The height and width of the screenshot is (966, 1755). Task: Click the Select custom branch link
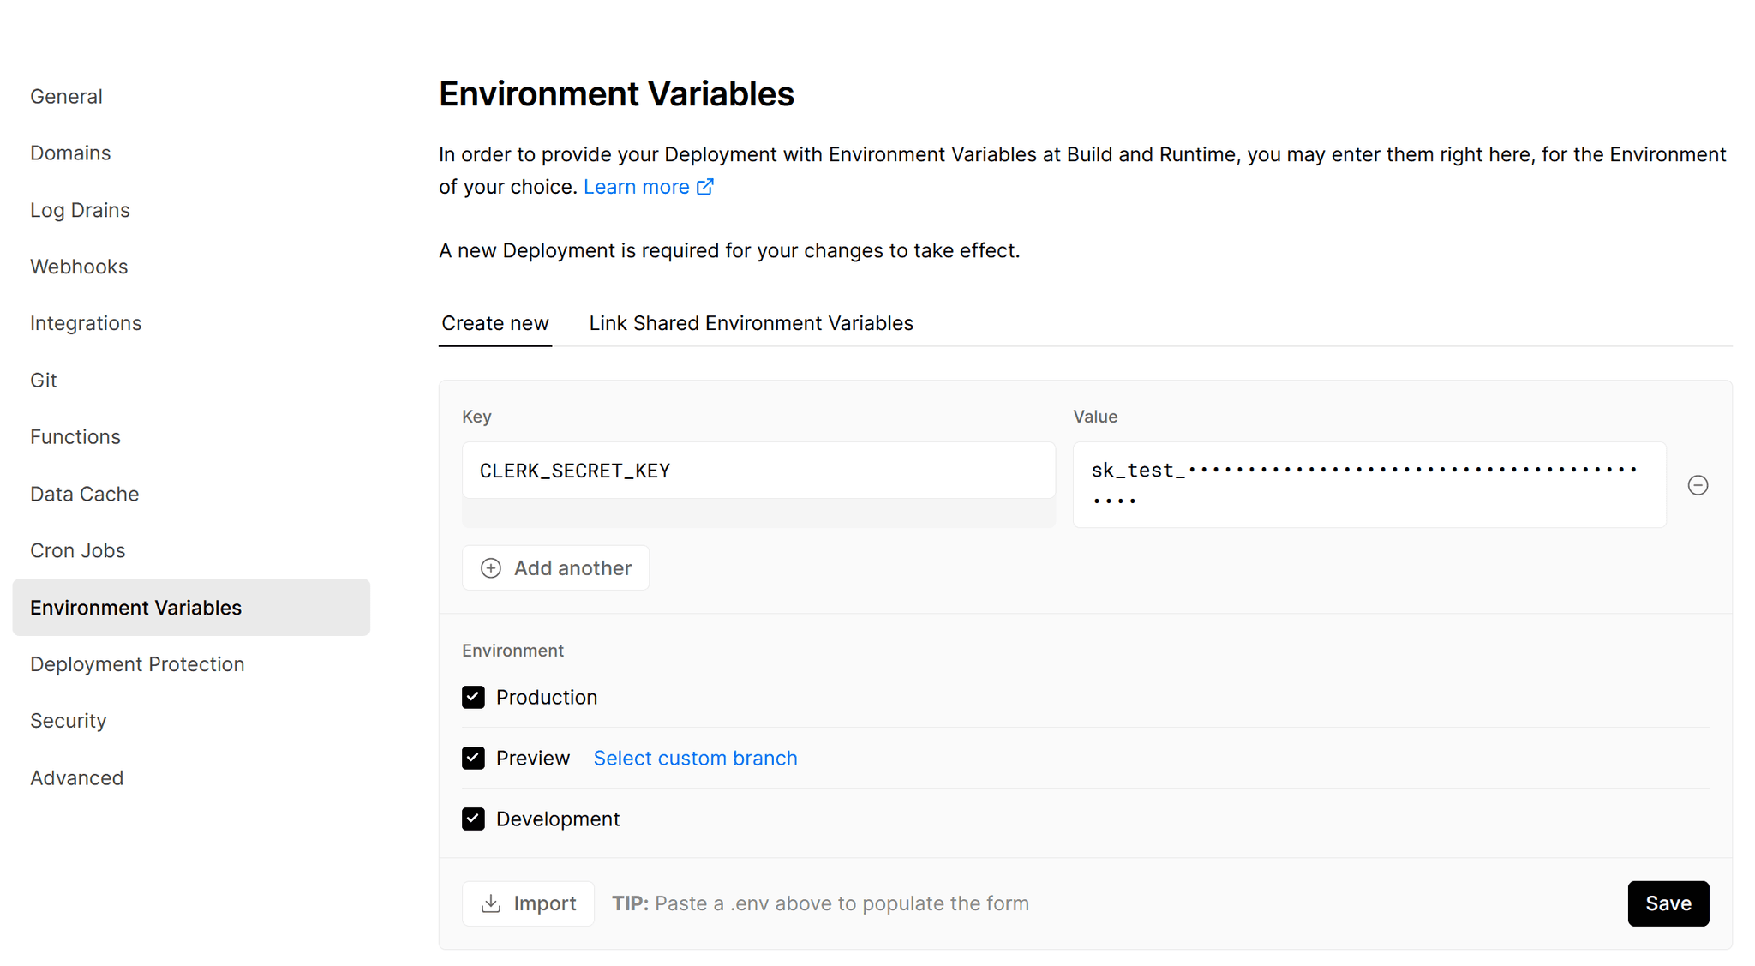696,757
